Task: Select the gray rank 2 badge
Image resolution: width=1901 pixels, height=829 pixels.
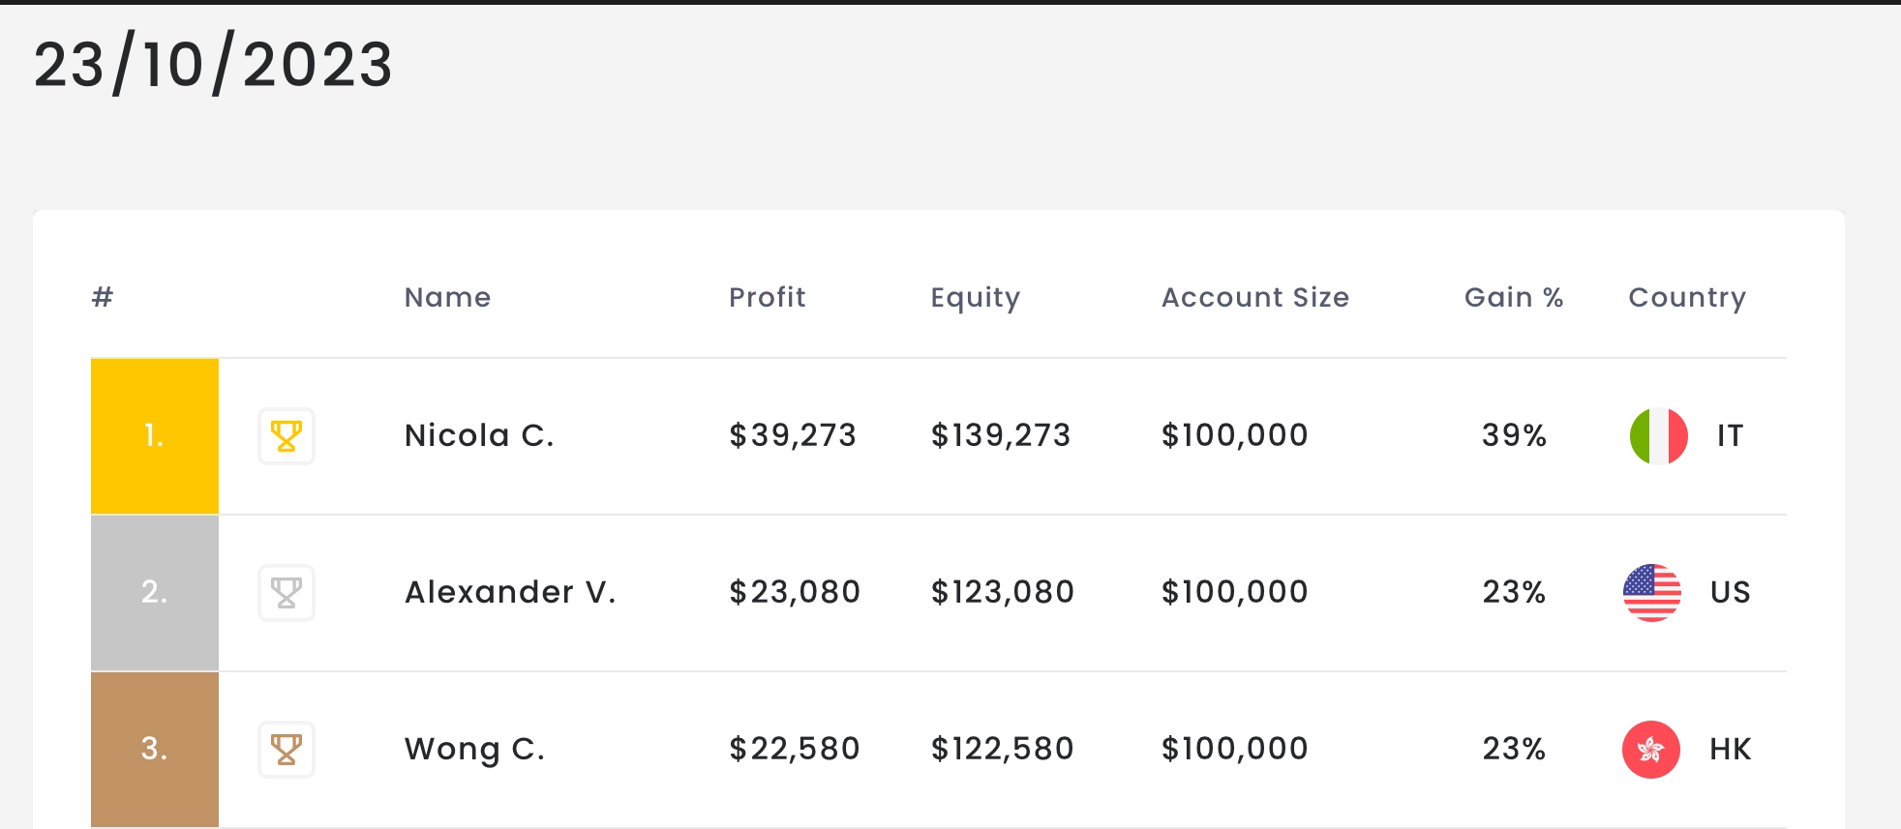Action: [155, 593]
